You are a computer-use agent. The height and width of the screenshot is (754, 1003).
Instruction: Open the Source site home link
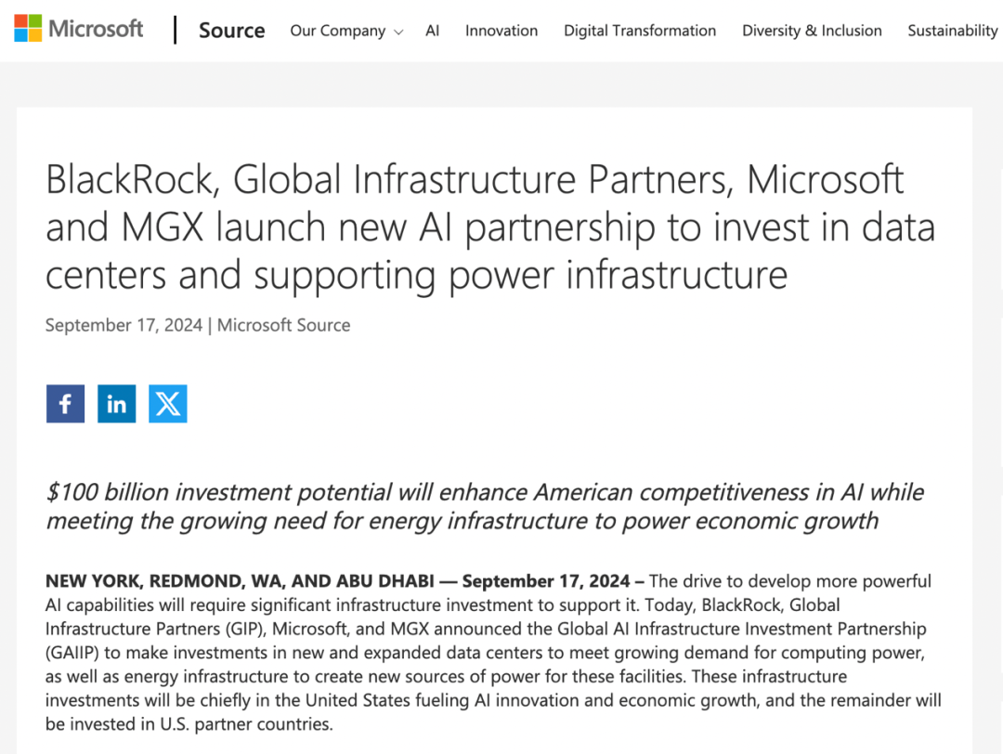click(x=231, y=31)
